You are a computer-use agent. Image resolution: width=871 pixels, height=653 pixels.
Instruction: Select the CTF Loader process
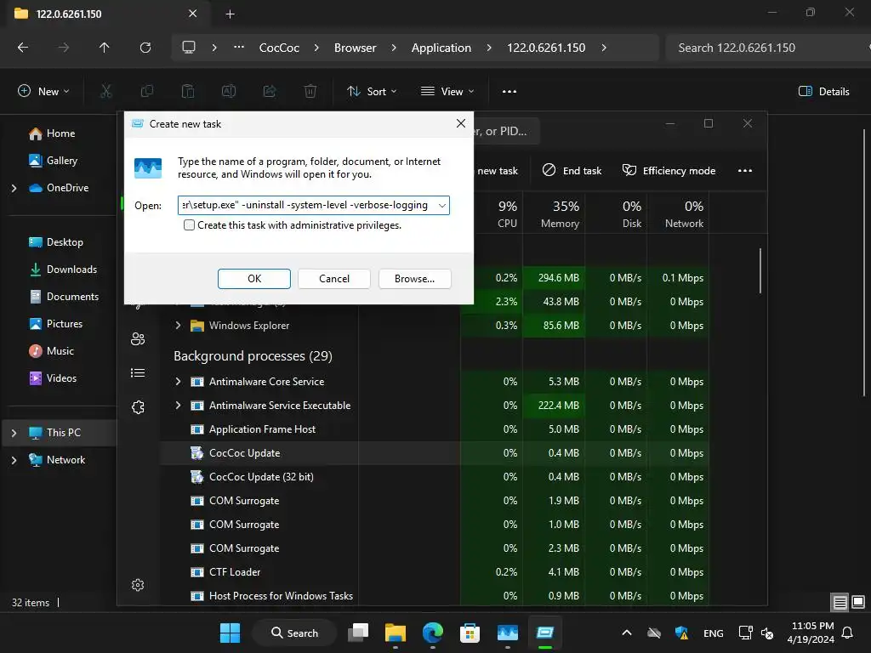433,572
